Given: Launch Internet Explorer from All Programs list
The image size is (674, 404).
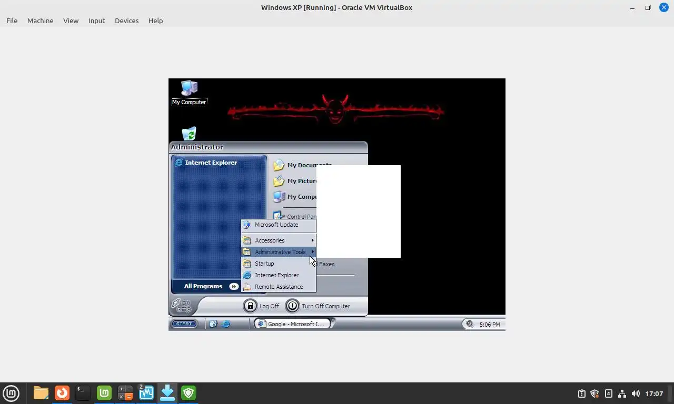Looking at the screenshot, I should [x=279, y=275].
